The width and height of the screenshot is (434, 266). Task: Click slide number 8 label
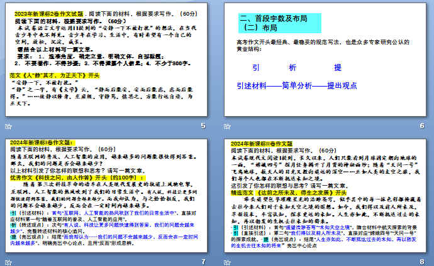(x=421, y=261)
